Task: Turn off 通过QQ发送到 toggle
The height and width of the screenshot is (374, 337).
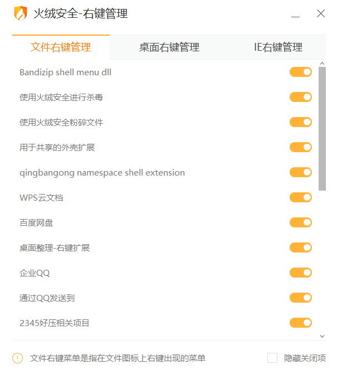Action: point(301,298)
